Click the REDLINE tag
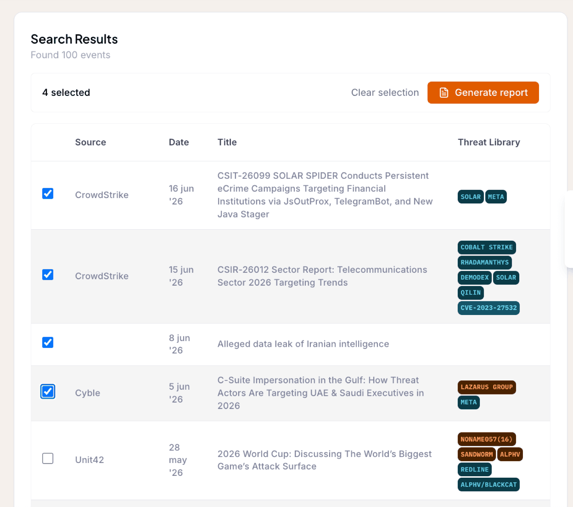Screen dimensions: 573x507 [x=475, y=469]
